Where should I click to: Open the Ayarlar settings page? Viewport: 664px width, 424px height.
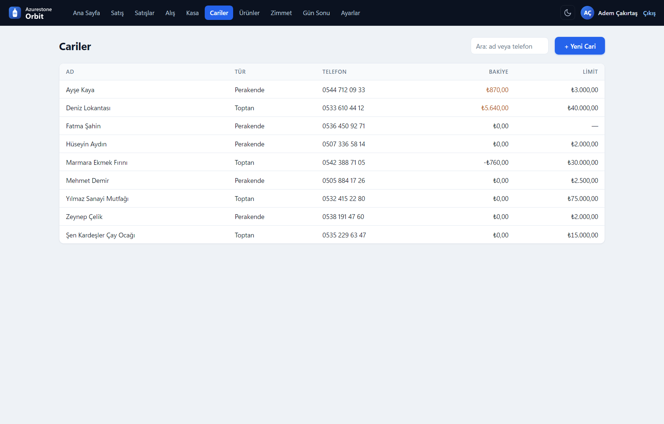coord(350,13)
